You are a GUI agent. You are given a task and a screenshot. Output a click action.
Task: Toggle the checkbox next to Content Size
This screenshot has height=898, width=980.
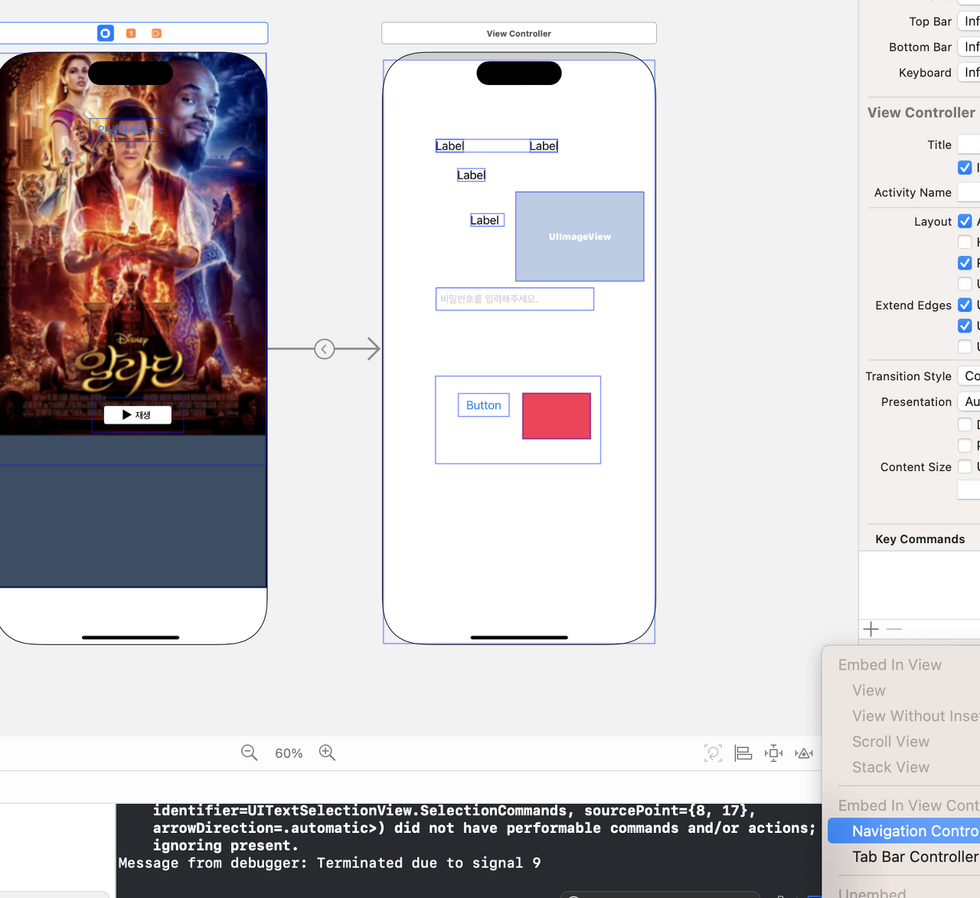tap(965, 467)
